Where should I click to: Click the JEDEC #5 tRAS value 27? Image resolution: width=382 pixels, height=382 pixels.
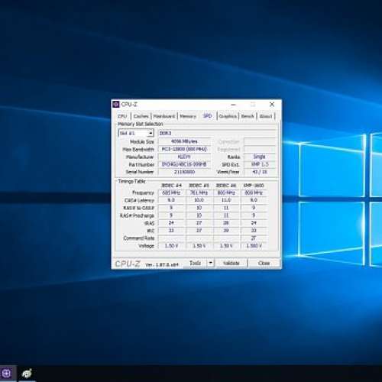(199, 223)
